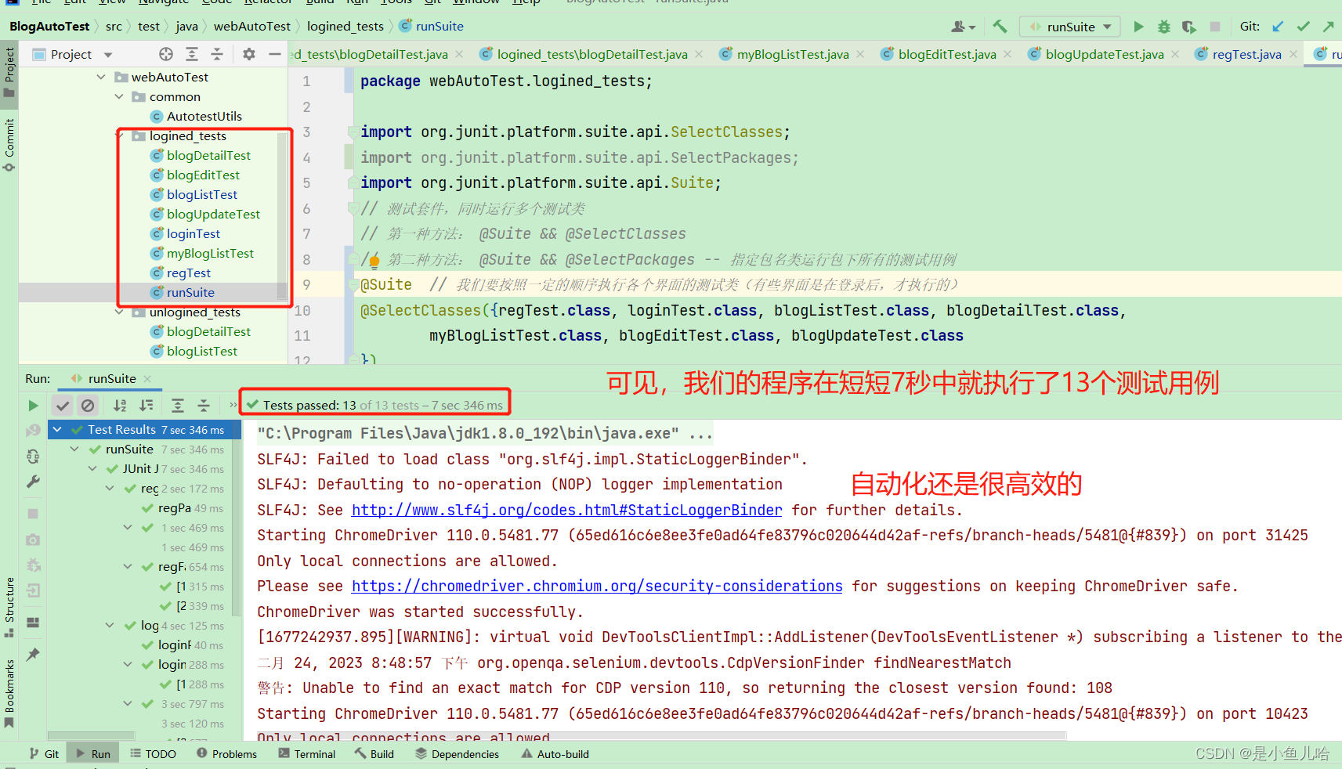Open Commit side tool window

click(9, 145)
